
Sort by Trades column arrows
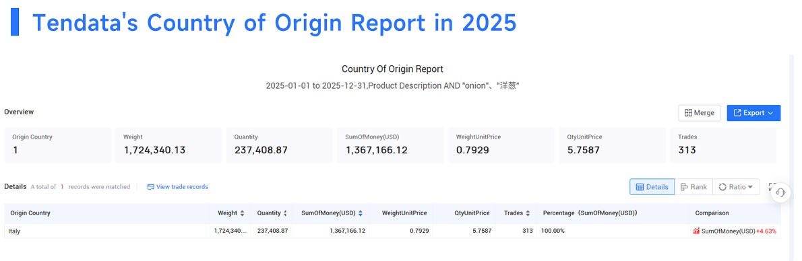point(528,213)
